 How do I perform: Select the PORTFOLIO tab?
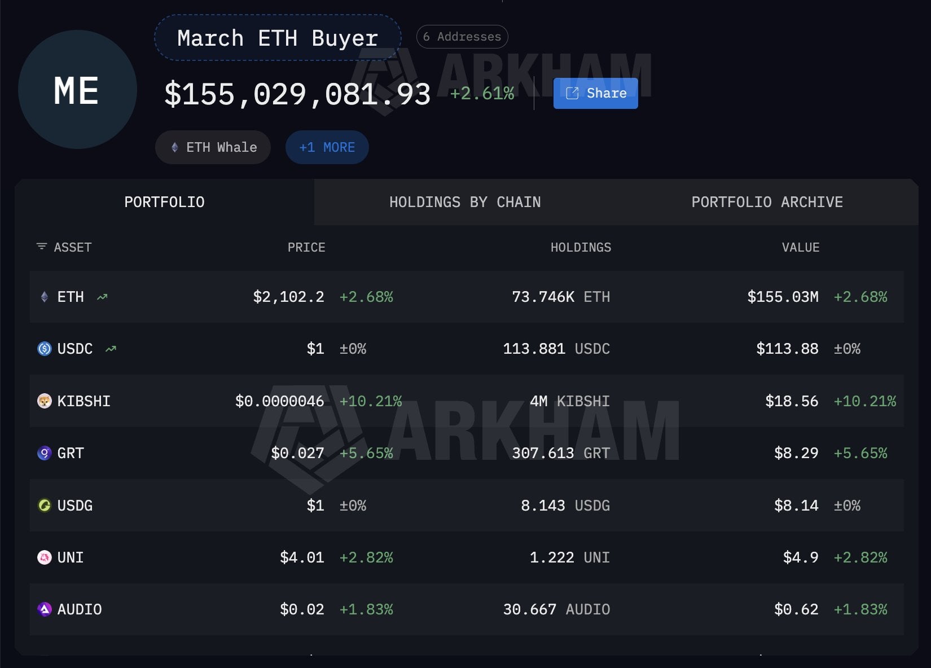[164, 201]
